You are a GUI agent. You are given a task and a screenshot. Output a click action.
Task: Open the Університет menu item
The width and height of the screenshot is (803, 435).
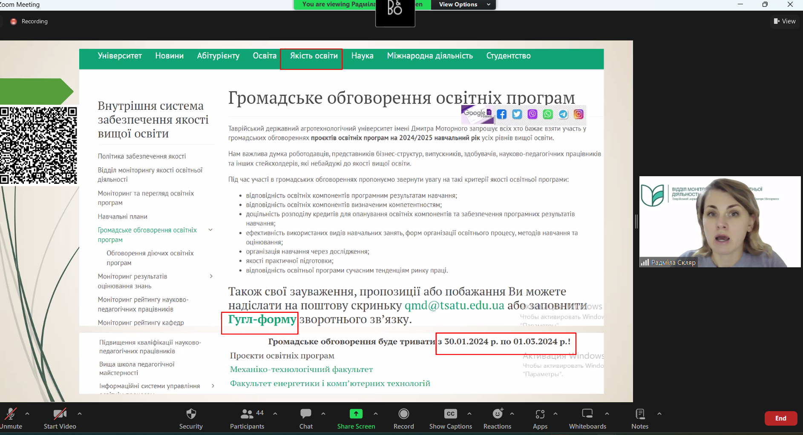click(x=120, y=56)
